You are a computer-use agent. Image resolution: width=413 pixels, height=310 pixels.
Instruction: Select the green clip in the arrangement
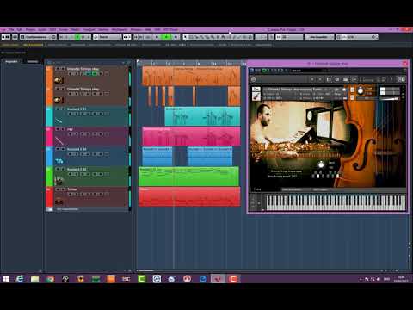[188, 177]
